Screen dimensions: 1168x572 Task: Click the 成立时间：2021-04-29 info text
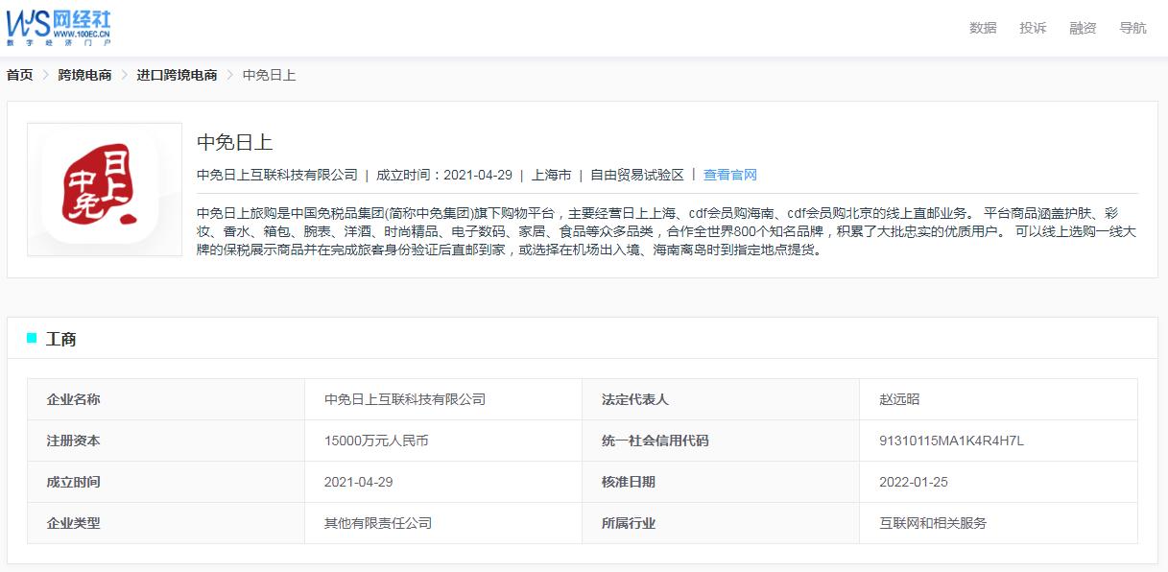(x=444, y=175)
